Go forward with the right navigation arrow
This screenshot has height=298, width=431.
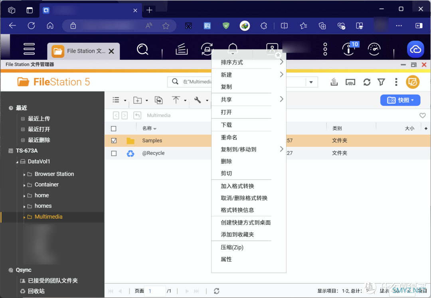(125, 115)
